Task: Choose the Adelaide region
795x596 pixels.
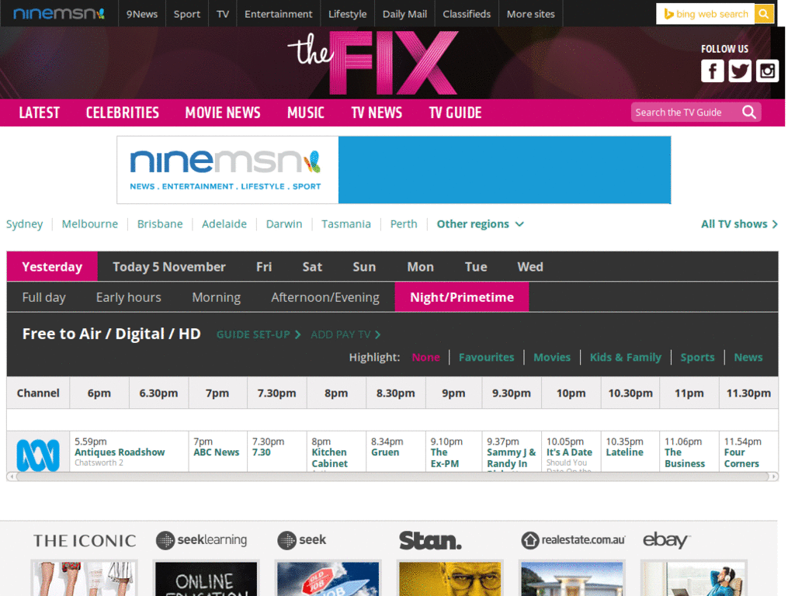Action: click(x=224, y=224)
